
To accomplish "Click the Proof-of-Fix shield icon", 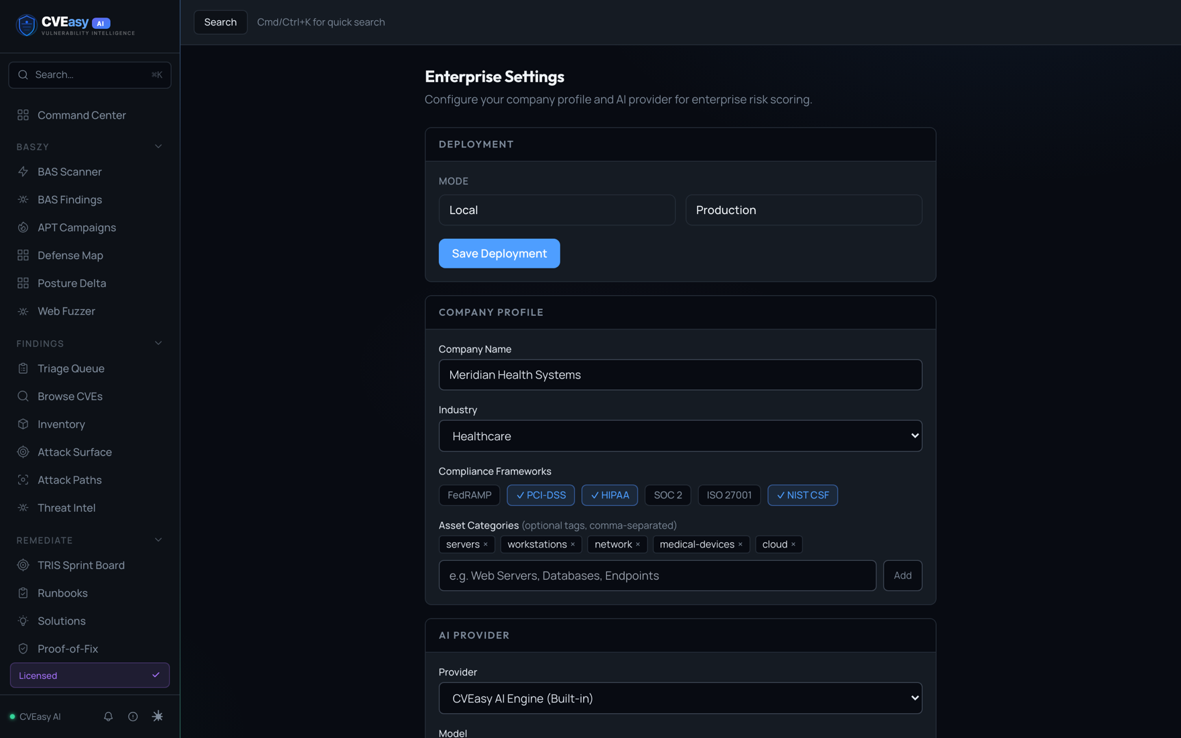I will pos(23,649).
